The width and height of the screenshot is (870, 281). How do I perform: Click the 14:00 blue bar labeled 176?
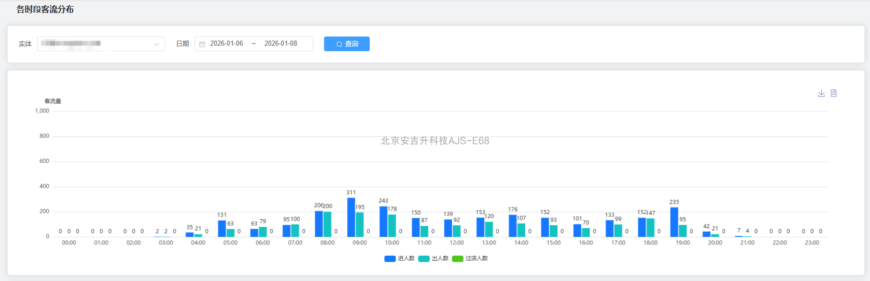(512, 226)
